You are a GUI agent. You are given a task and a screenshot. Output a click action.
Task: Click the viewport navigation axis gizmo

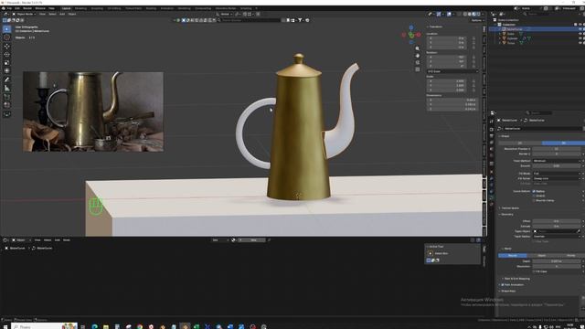(x=411, y=35)
